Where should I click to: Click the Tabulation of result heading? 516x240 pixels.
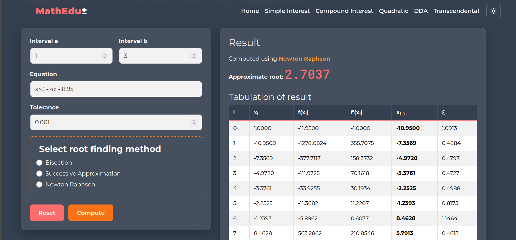coord(270,97)
